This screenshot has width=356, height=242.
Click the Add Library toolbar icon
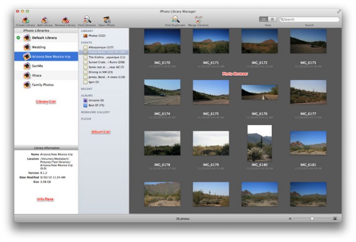point(45,20)
